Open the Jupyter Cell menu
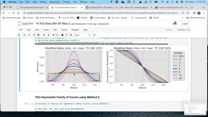 point(55,30)
